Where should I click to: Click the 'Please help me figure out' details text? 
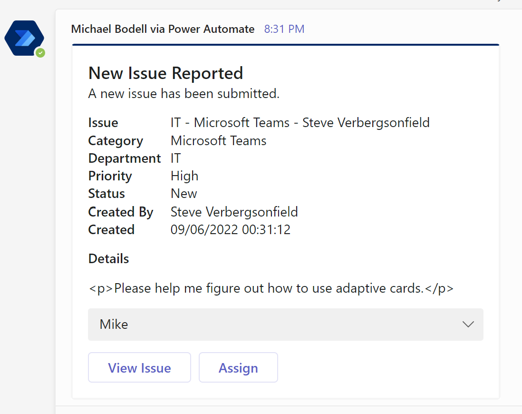point(271,288)
